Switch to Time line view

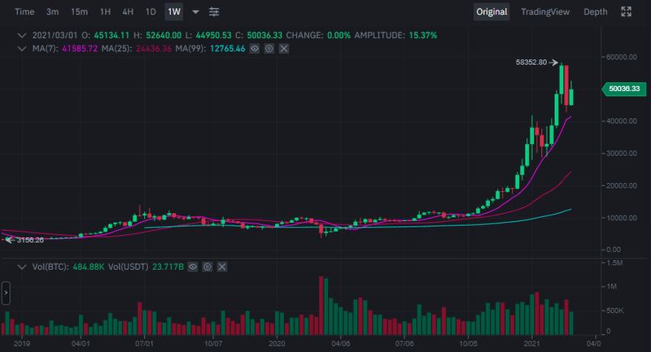24,12
